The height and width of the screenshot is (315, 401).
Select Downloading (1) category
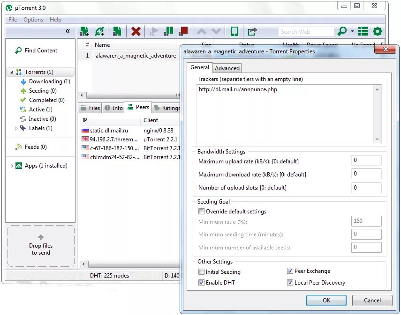pos(45,81)
